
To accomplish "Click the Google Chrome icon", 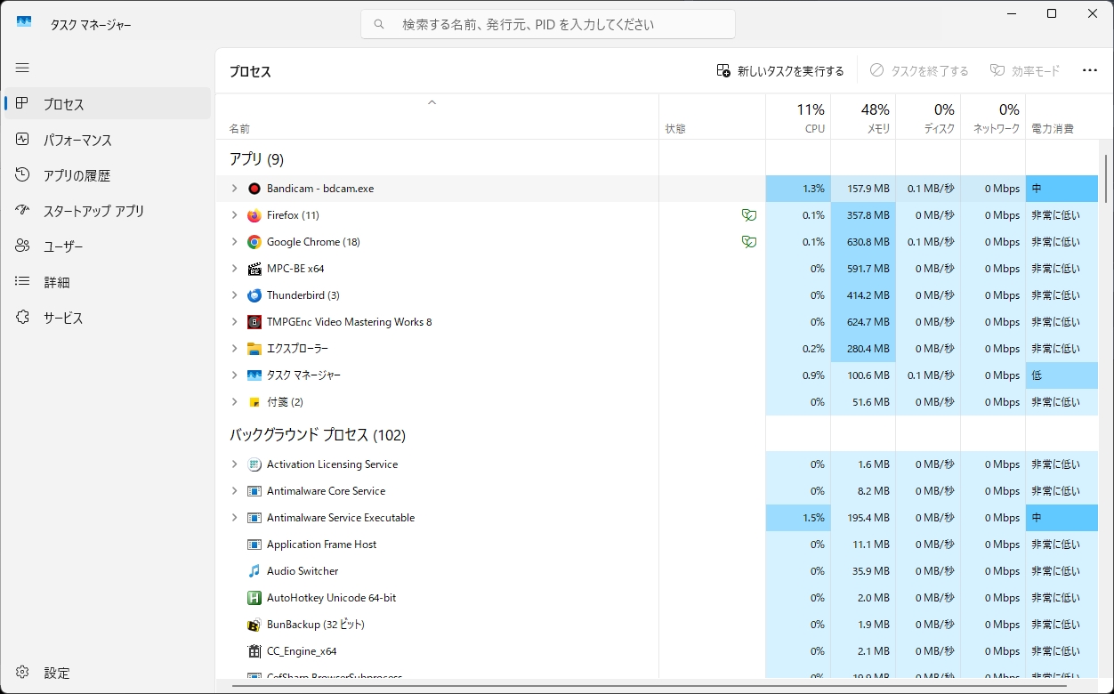I will (254, 242).
